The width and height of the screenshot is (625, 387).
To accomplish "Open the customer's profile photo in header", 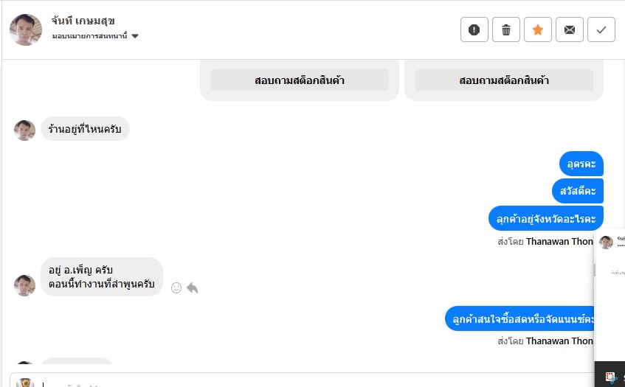I will pyautogui.click(x=26, y=29).
